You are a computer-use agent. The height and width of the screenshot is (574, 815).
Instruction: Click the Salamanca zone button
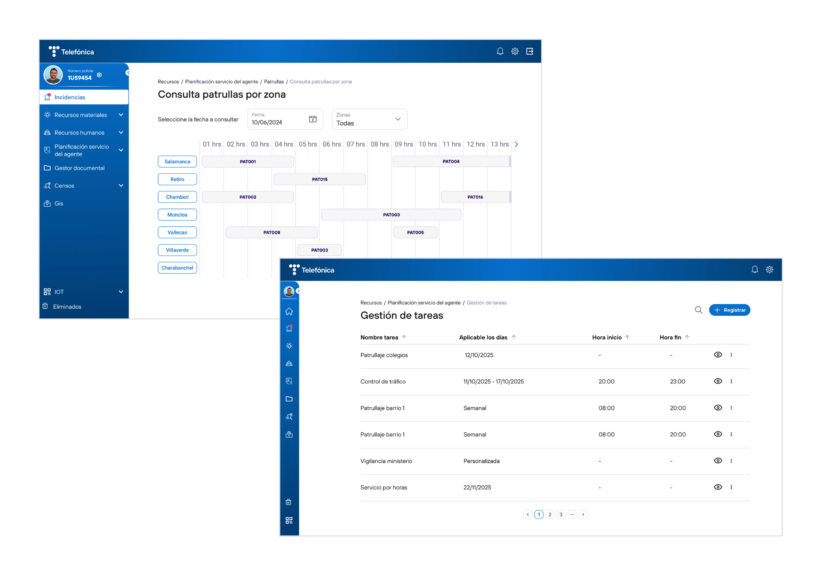[x=177, y=162]
